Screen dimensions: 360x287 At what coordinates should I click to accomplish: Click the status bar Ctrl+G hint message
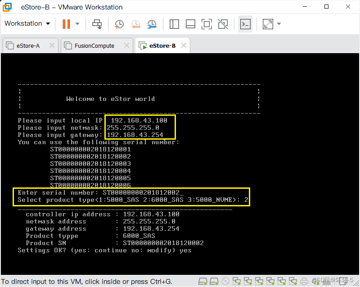pos(87,282)
